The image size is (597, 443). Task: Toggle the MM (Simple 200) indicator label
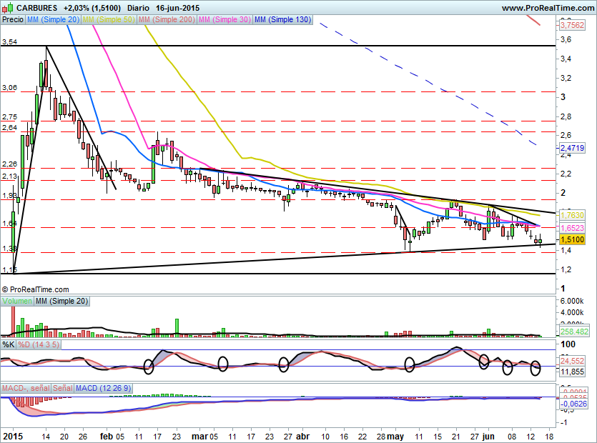point(165,20)
